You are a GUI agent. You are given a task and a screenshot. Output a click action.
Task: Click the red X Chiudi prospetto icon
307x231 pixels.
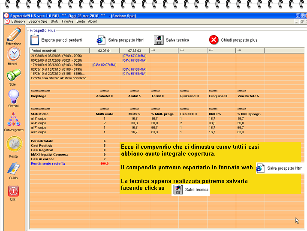tap(214, 40)
